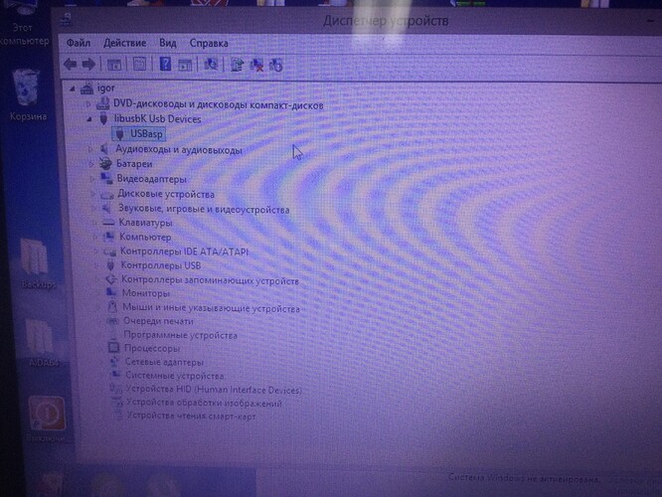This screenshot has width=662, height=497.
Task: Select the Контроллеры USB category
Action: (161, 265)
